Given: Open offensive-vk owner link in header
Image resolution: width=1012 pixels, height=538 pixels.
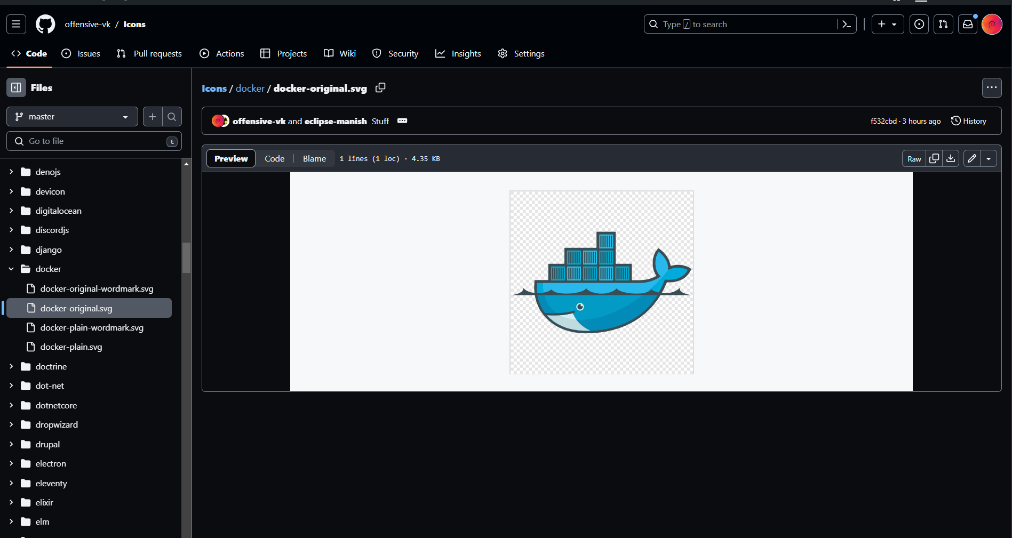Looking at the screenshot, I should coord(87,24).
